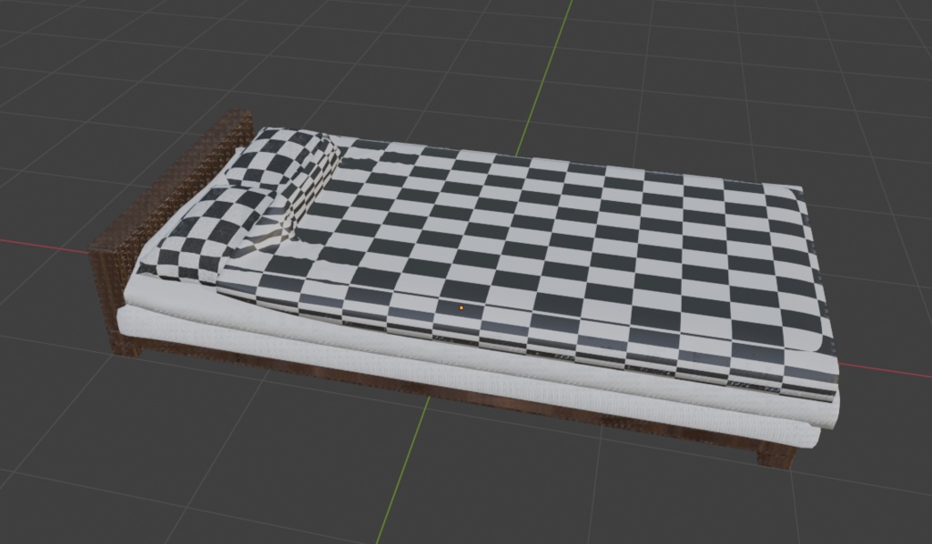Click the orange origin dot on the blanket

461,308
